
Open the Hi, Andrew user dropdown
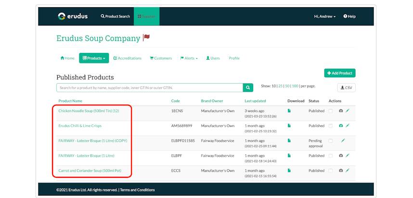point(325,16)
